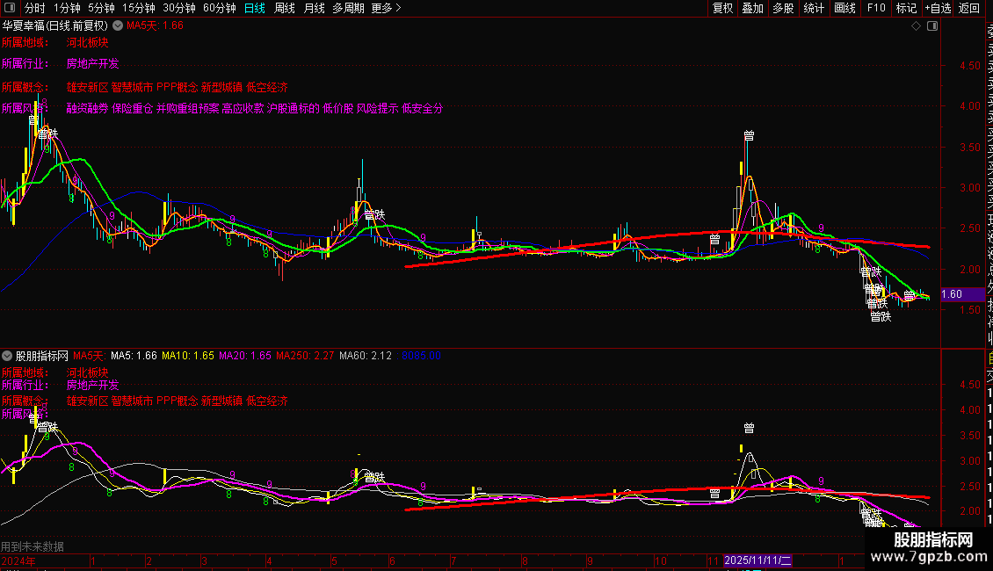This screenshot has width=993, height=571.
Task: Switch to 周线 weekly chart
Action: 285,8
